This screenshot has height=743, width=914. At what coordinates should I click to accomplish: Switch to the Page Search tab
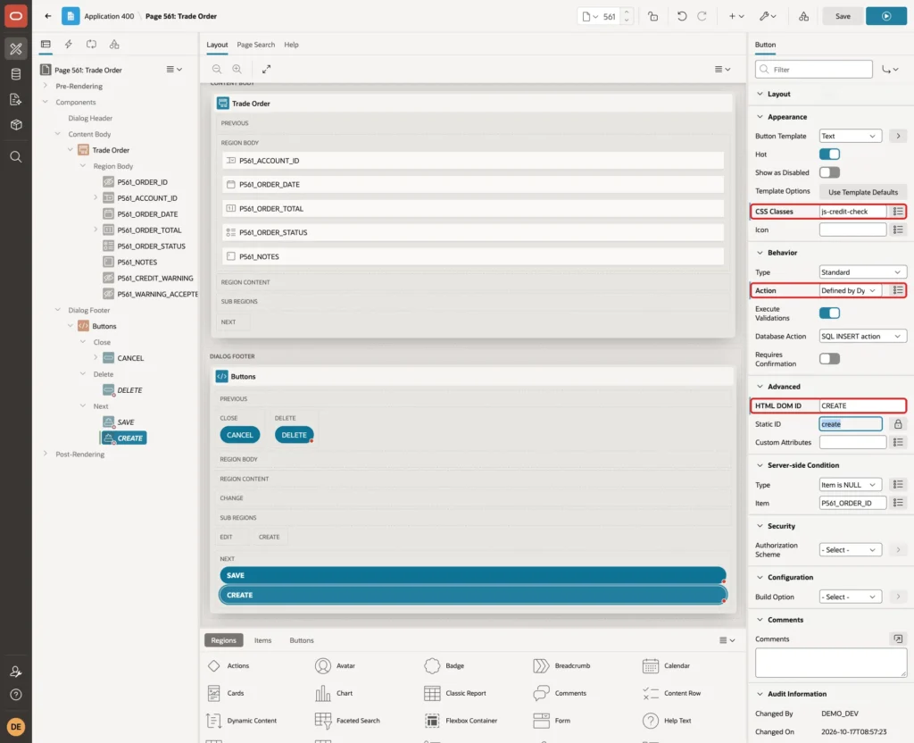click(255, 45)
